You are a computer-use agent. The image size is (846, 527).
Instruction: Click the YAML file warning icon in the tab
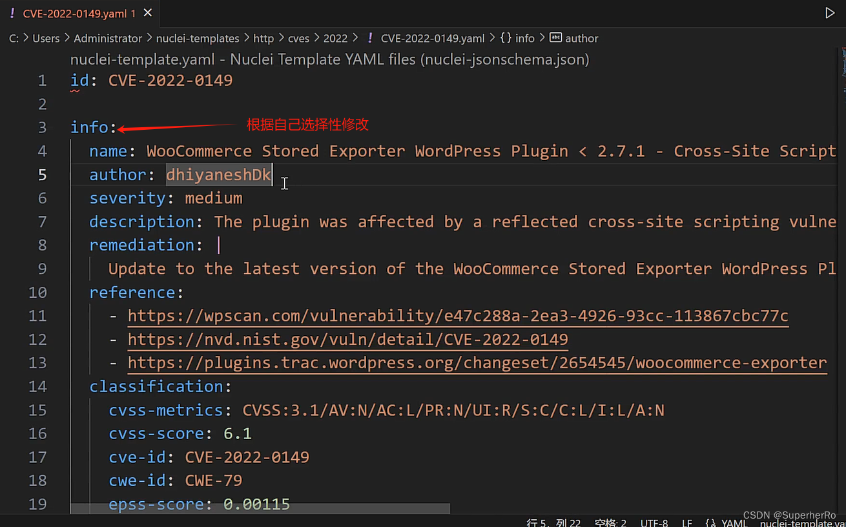tap(12, 13)
